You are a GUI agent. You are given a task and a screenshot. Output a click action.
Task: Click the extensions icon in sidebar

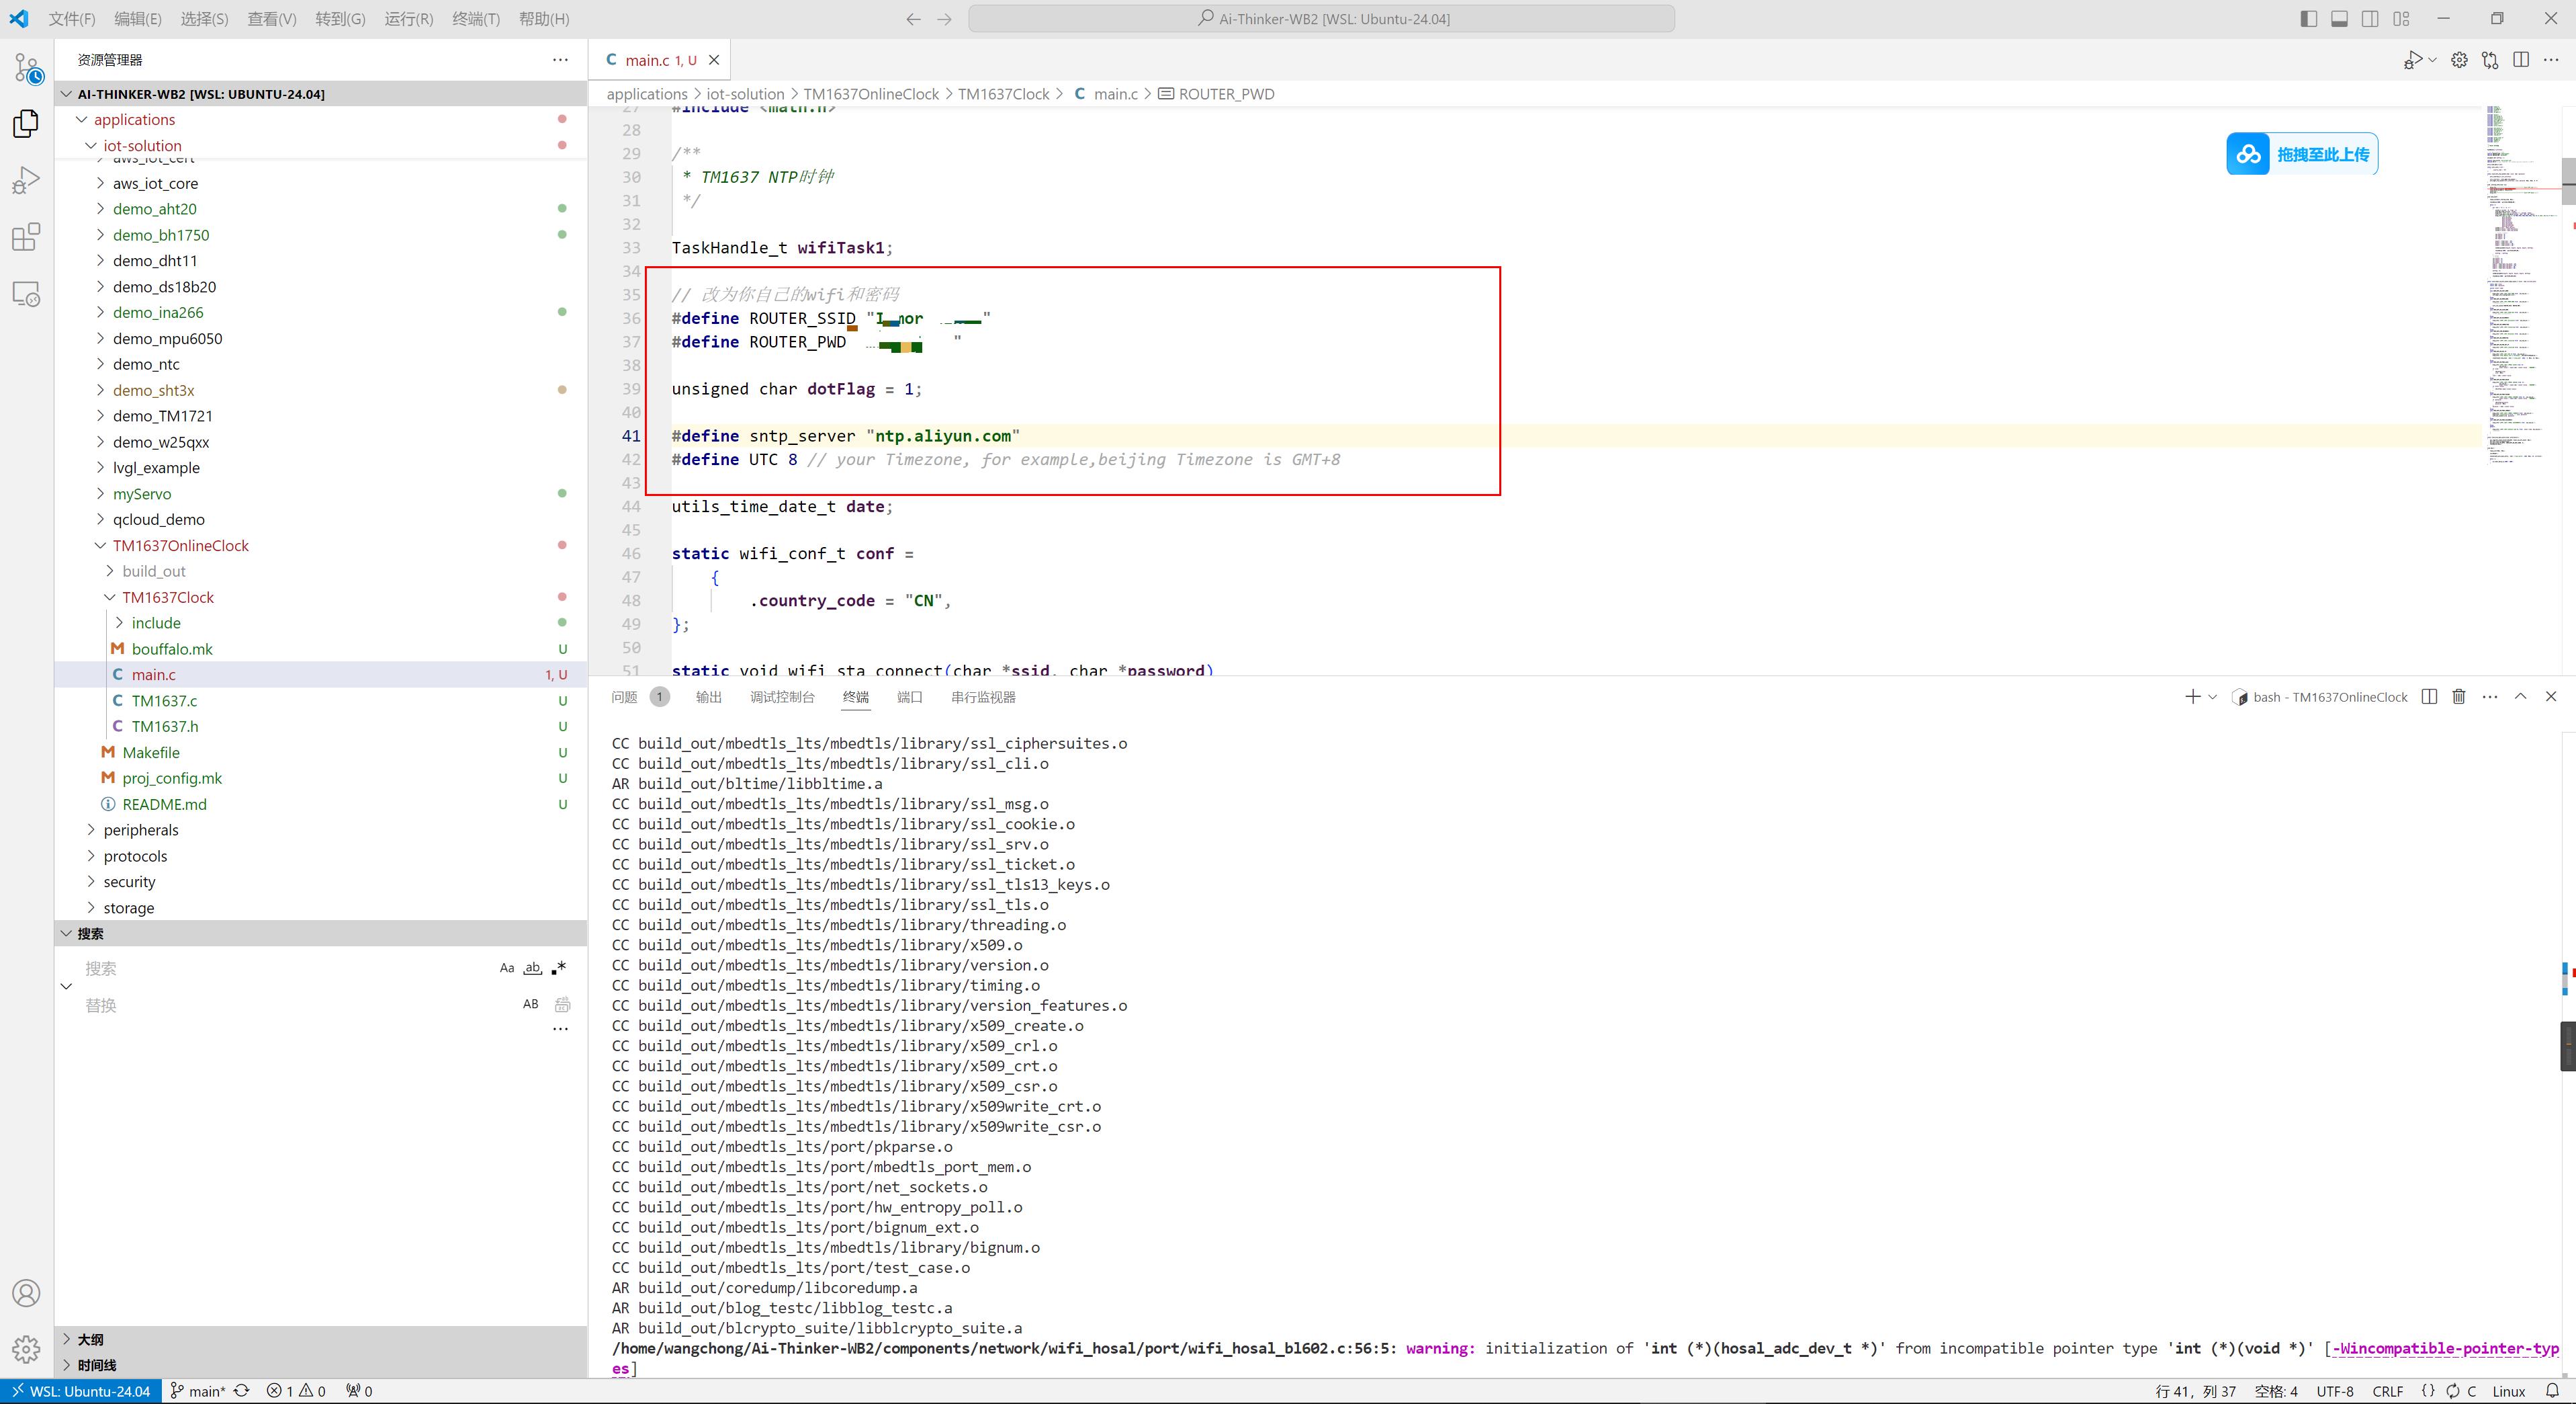(x=24, y=235)
